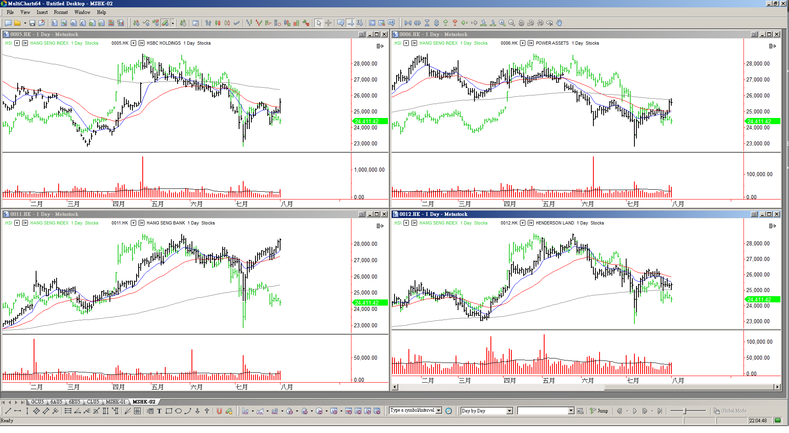Open the Insert menu
Screen dimensions: 789x433
pyautogui.click(x=42, y=12)
